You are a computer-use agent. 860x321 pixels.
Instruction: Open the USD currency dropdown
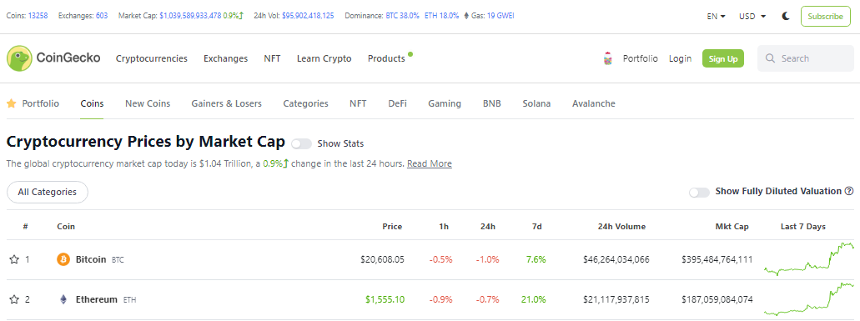752,17
